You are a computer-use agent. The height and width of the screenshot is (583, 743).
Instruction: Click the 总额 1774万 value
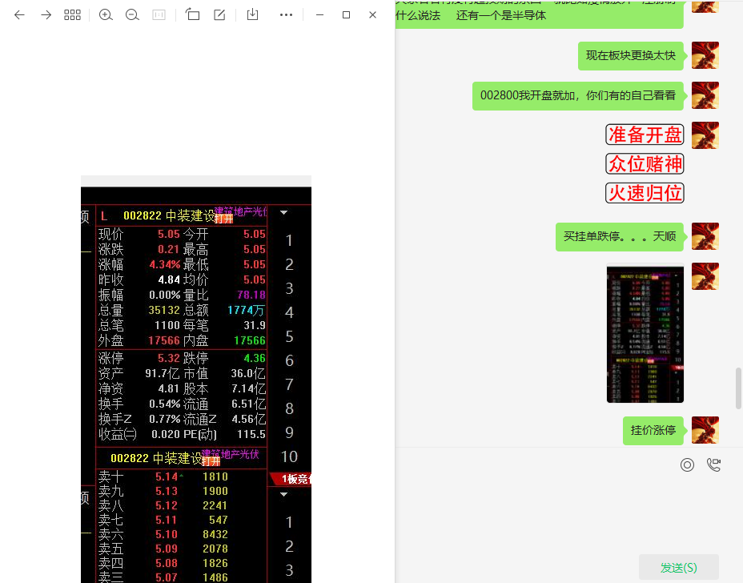tap(246, 310)
